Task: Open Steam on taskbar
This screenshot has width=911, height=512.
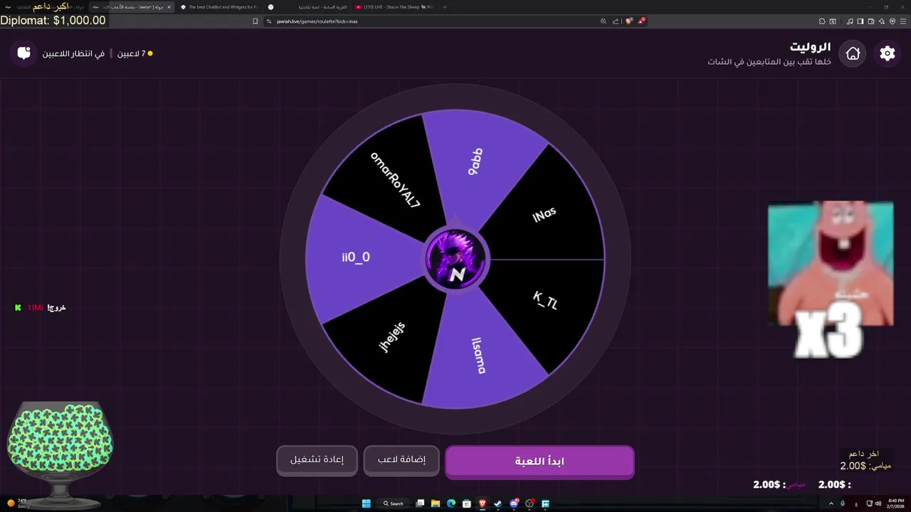Action: (x=498, y=503)
